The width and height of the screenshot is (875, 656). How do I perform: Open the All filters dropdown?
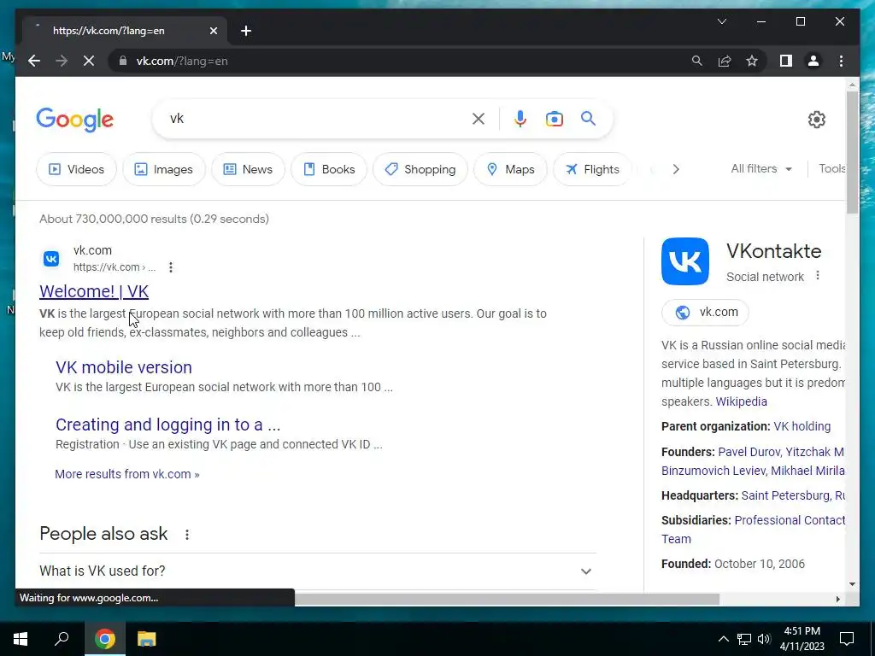761,168
